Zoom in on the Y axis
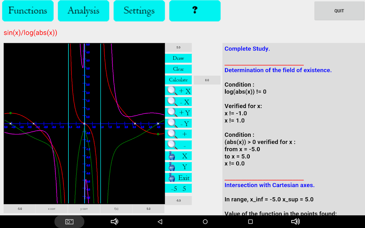Screen dimensions: 365x228 pyautogui.click(x=178, y=112)
